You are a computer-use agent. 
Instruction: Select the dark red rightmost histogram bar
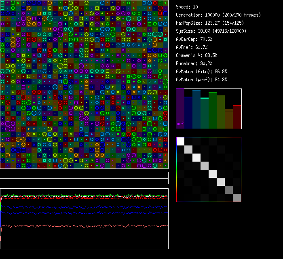237,117
